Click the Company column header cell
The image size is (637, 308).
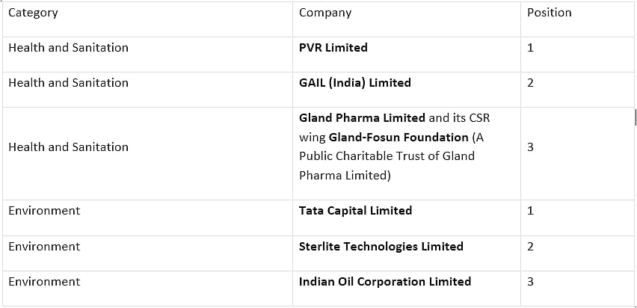325,13
